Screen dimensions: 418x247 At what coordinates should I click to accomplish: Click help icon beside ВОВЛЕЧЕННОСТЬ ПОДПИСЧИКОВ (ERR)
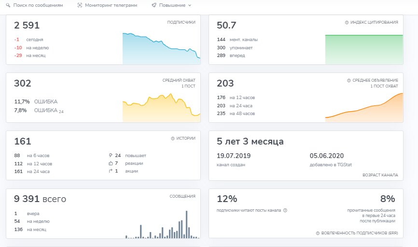point(318,233)
